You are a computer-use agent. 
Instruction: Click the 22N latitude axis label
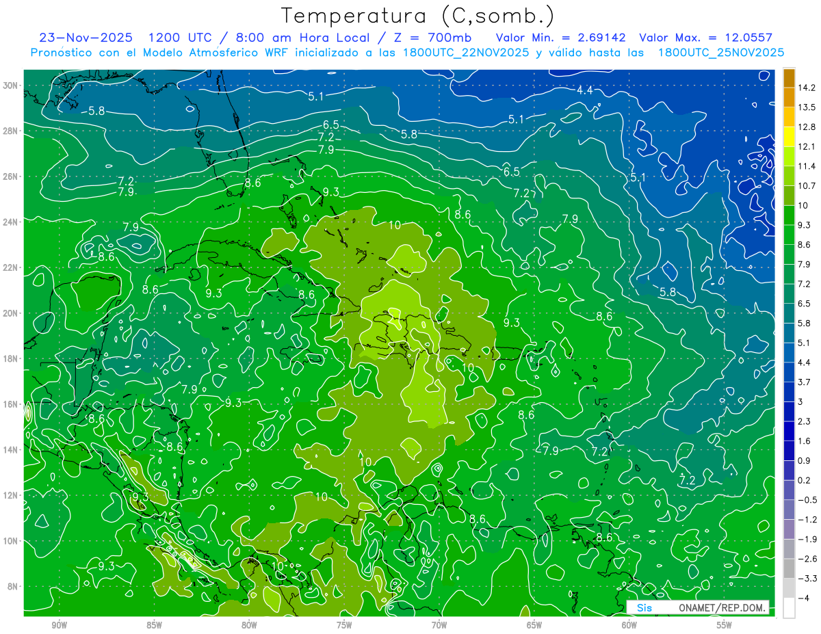10,267
